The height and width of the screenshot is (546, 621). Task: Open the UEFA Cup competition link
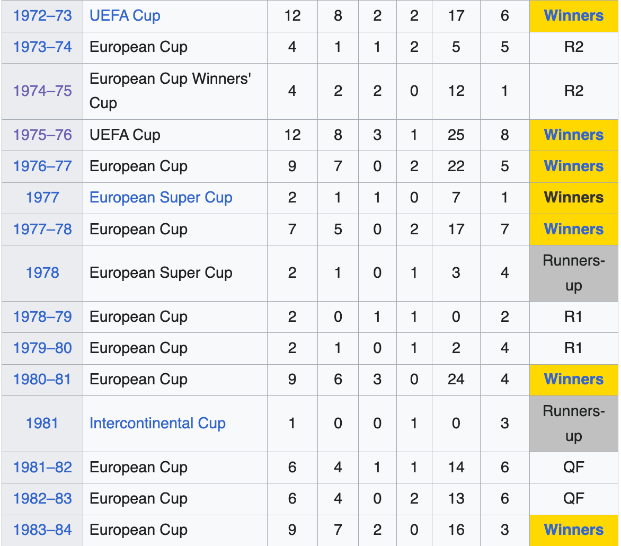coord(125,16)
